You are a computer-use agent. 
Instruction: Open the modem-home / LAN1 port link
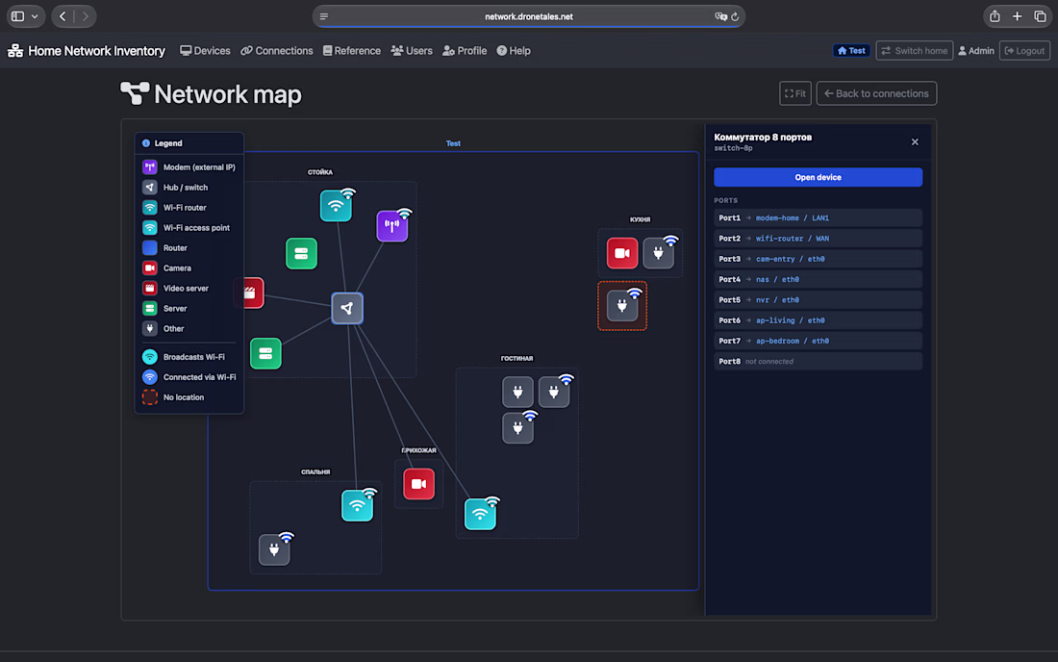(x=793, y=218)
